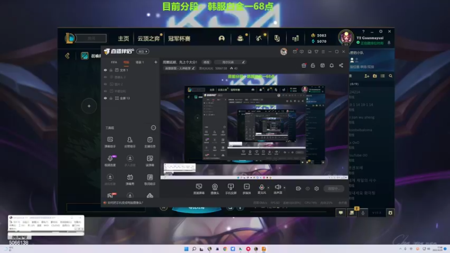Click the summoner avatar T2 Guanmayusi

346,37
